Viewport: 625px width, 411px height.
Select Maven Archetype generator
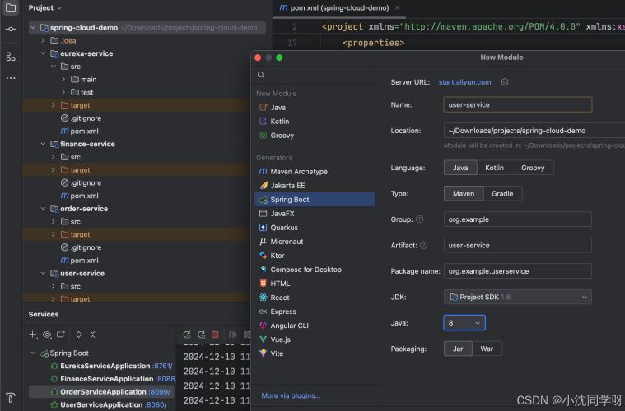[x=315, y=172]
